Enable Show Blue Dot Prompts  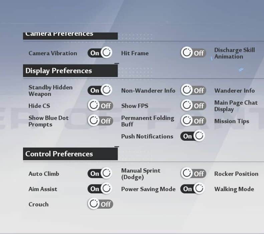point(100,121)
